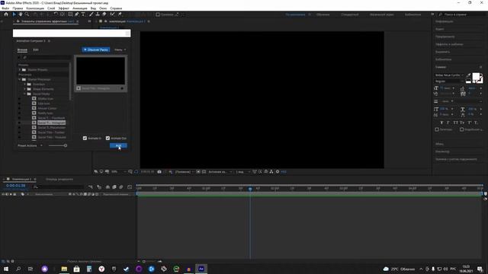Toggle the layer video eye switch in timeline

pyautogui.click(x=3, y=195)
